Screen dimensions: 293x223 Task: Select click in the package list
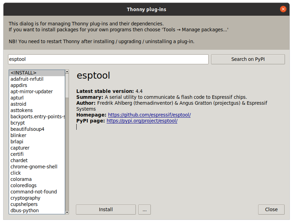coord(37,173)
